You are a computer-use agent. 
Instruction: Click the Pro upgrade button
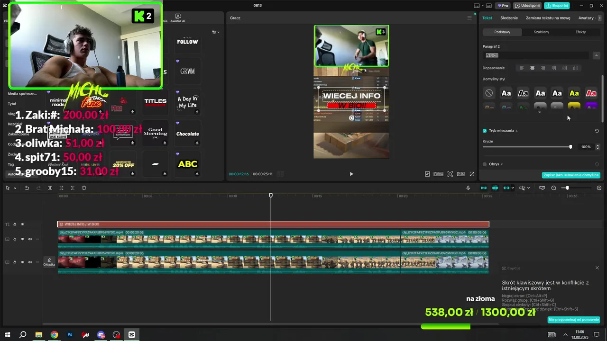[503, 6]
